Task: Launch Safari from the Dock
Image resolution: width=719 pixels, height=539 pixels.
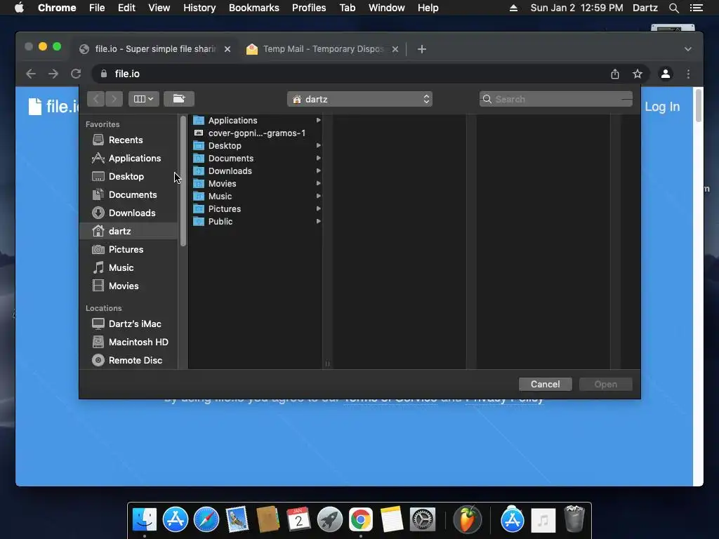Action: pyautogui.click(x=206, y=519)
